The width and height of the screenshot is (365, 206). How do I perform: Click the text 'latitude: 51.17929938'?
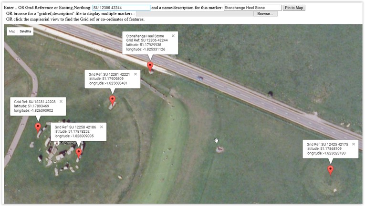[144, 45]
